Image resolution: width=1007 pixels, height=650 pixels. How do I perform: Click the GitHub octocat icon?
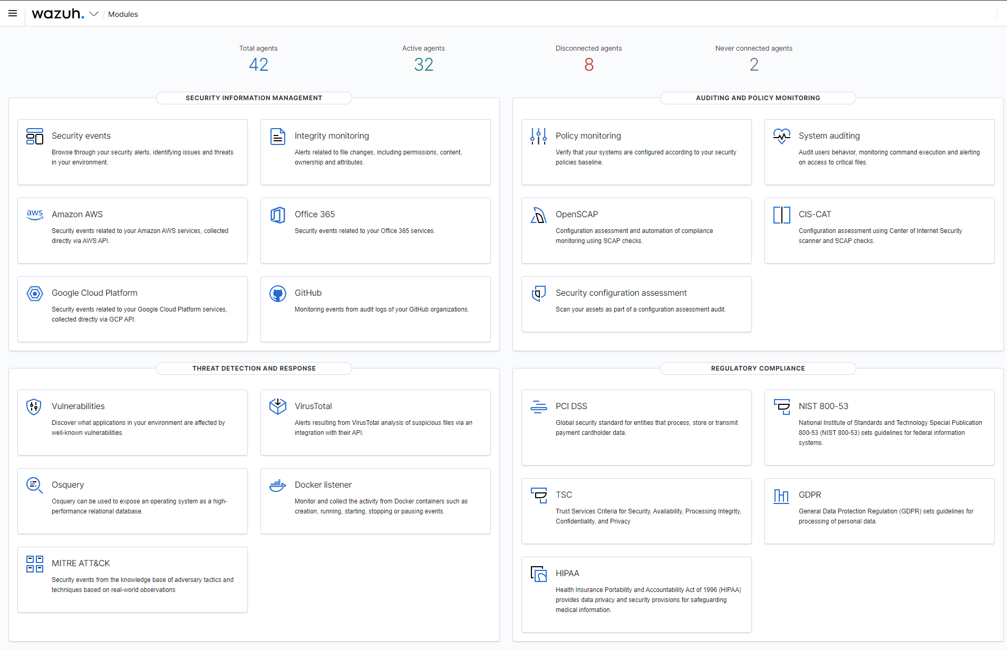(x=278, y=293)
